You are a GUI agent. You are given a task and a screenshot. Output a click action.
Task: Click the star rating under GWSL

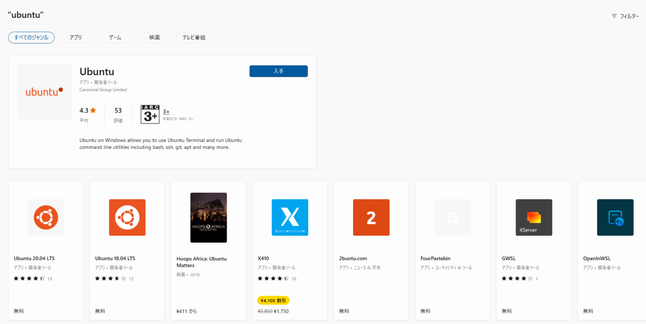[x=517, y=278]
